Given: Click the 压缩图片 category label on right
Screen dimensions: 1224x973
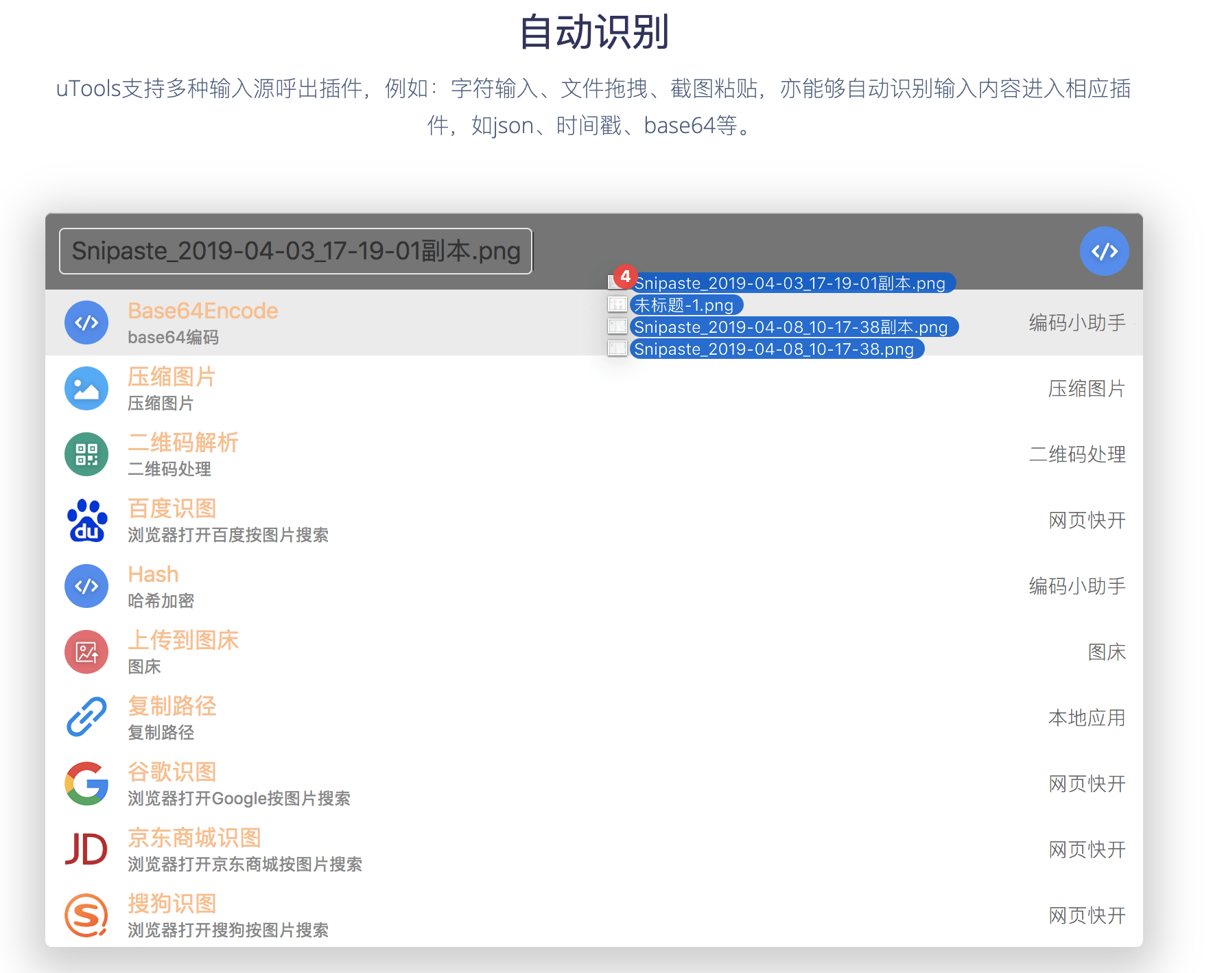Looking at the screenshot, I should [x=1087, y=388].
